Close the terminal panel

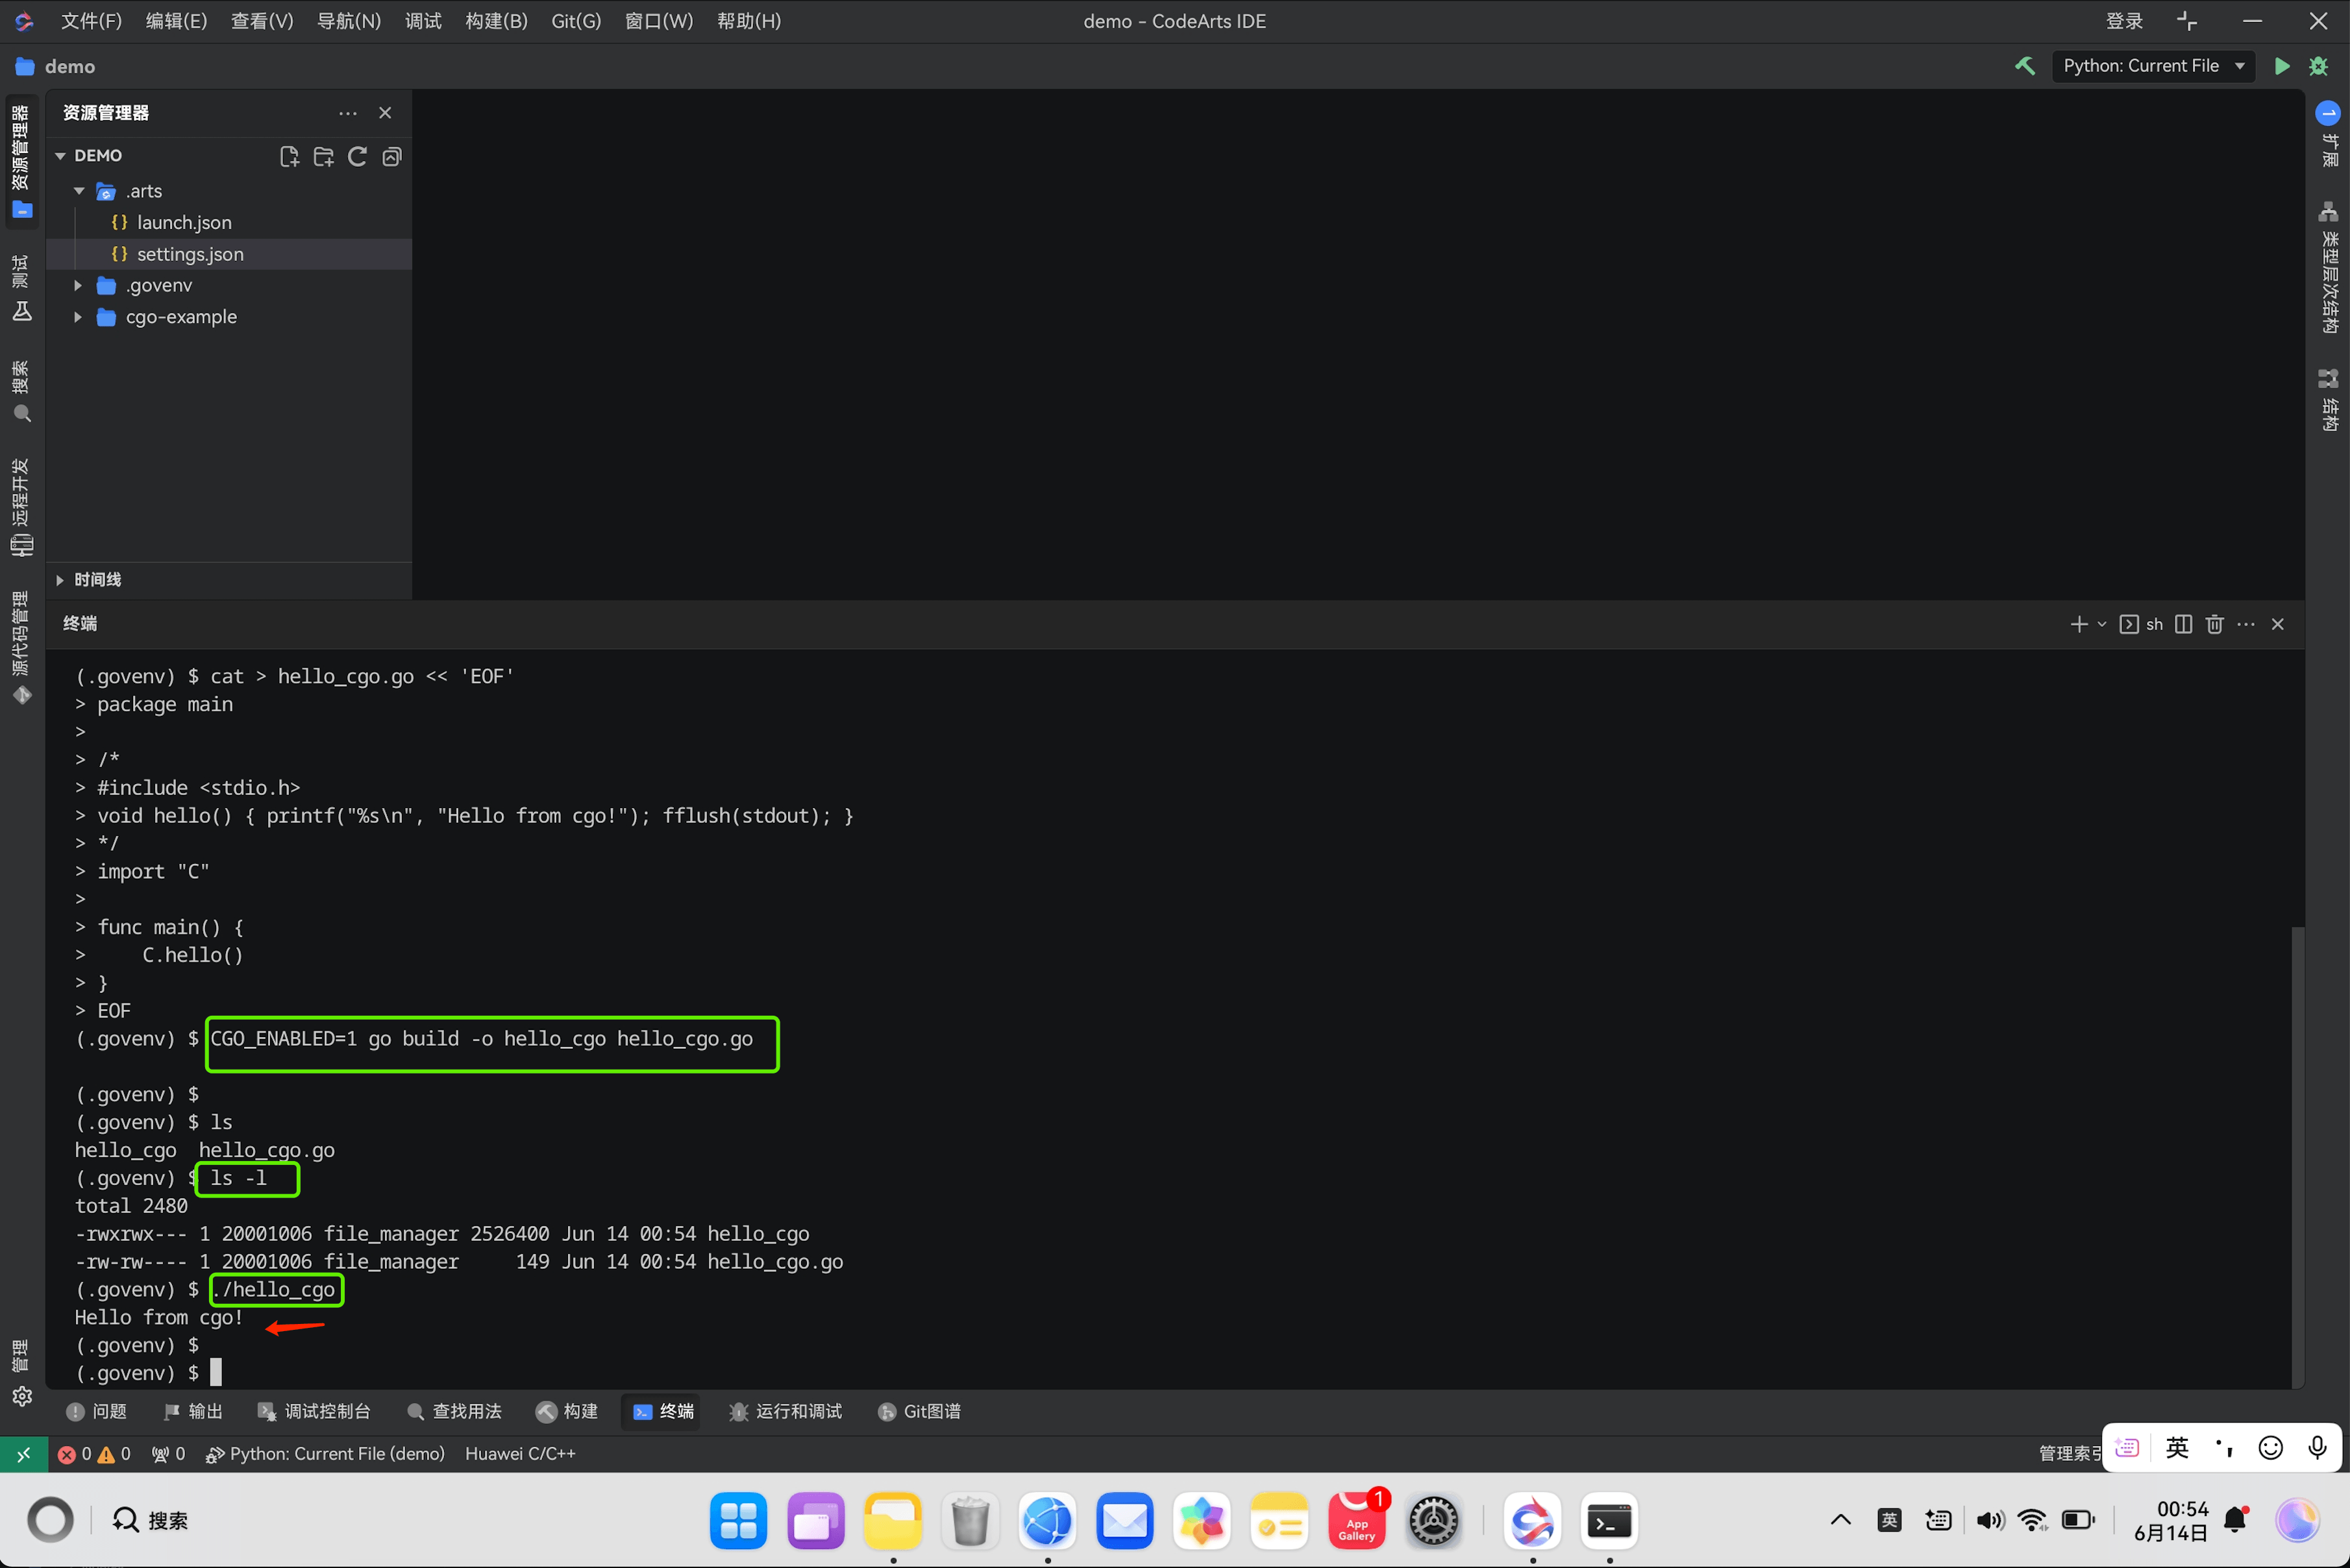[x=2277, y=624]
